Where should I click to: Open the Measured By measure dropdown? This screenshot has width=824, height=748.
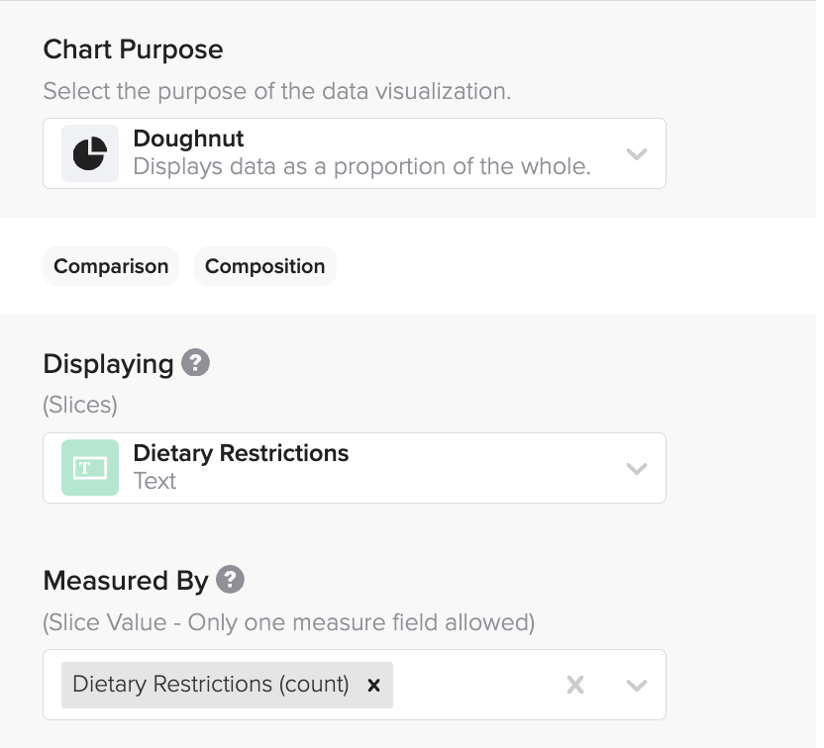pos(637,684)
